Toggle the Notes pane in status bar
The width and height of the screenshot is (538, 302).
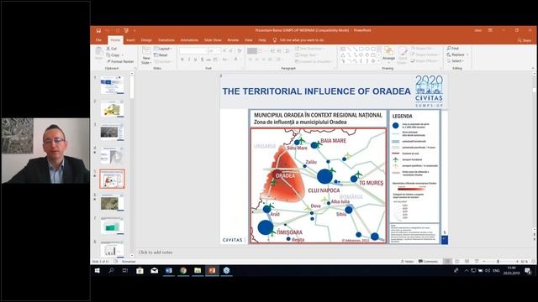coord(407,262)
